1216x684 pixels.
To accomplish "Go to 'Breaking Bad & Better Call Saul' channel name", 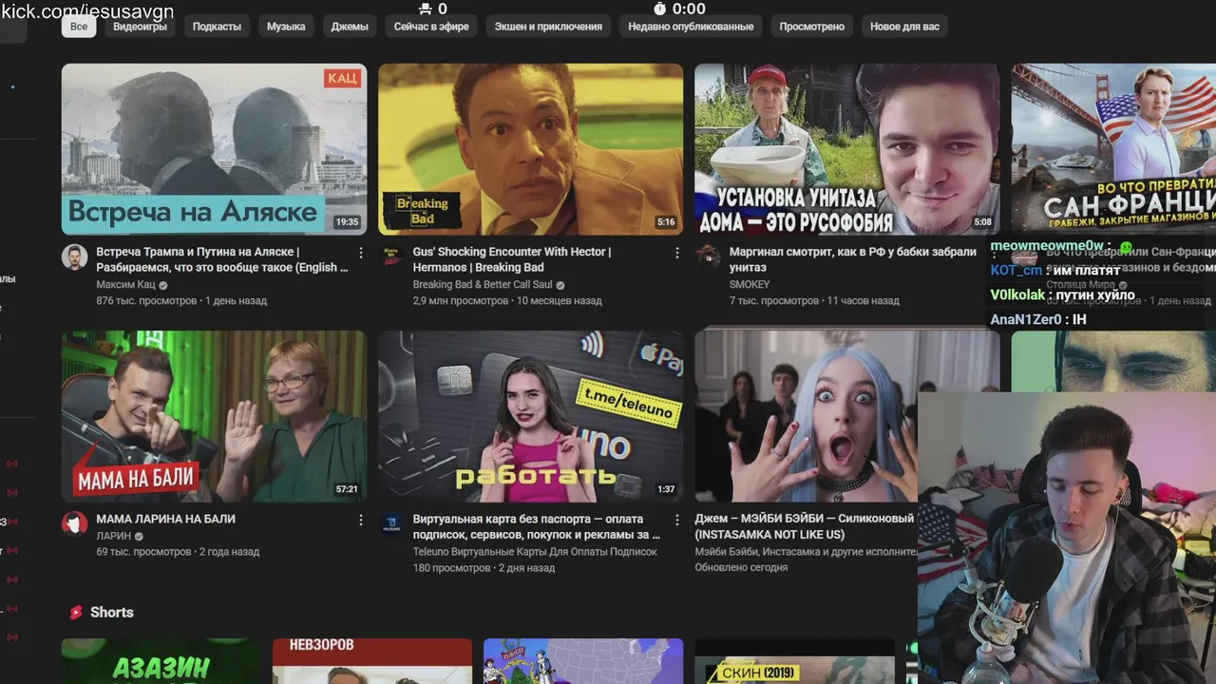I will click(x=483, y=285).
